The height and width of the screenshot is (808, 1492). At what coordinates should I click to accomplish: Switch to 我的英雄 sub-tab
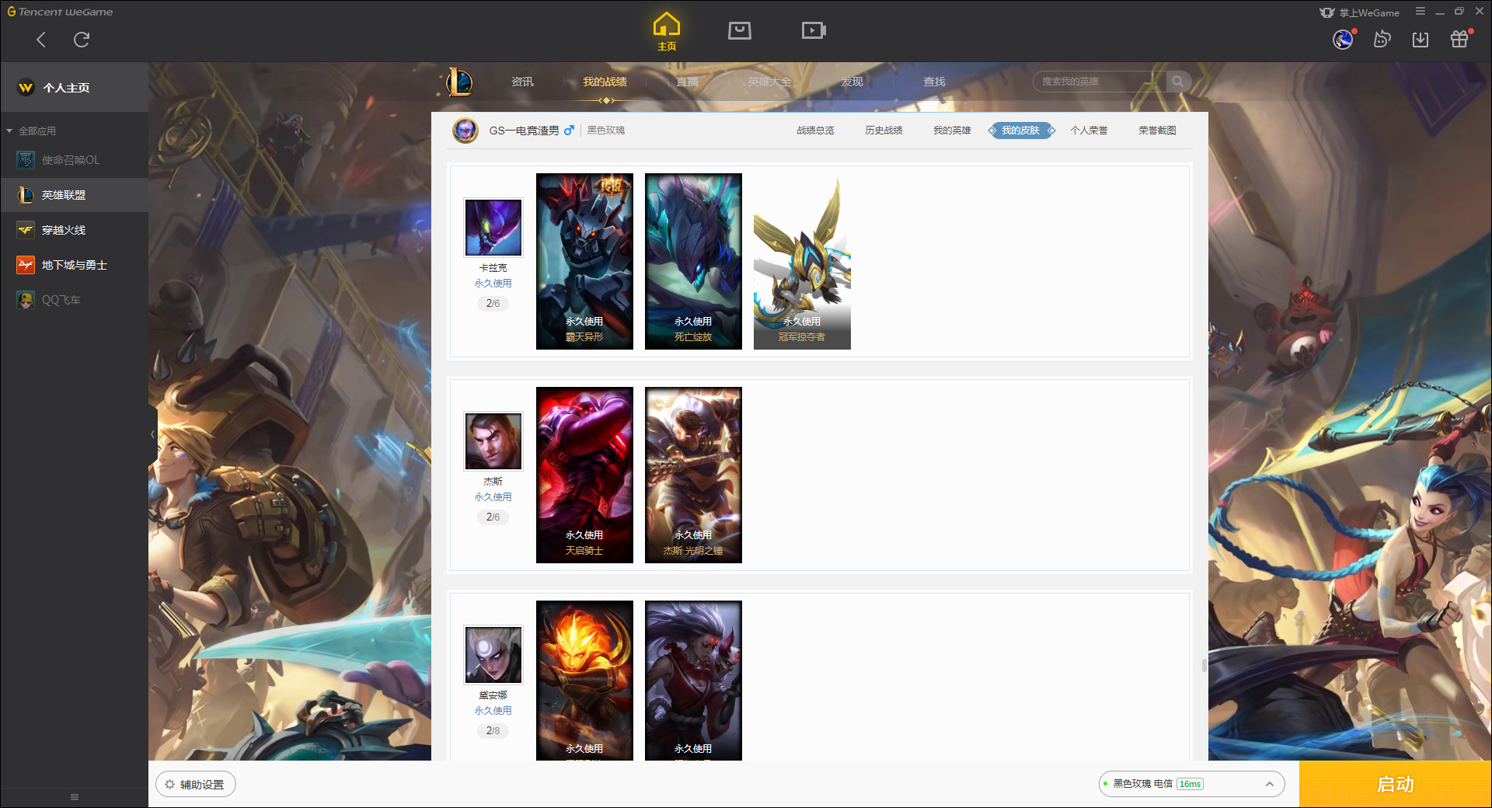tap(952, 131)
